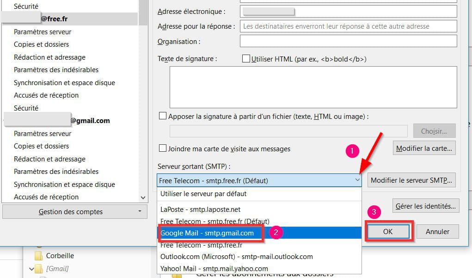Click the Adresse pour la réponse field
The width and height of the screenshot is (472, 278).
(348, 26)
